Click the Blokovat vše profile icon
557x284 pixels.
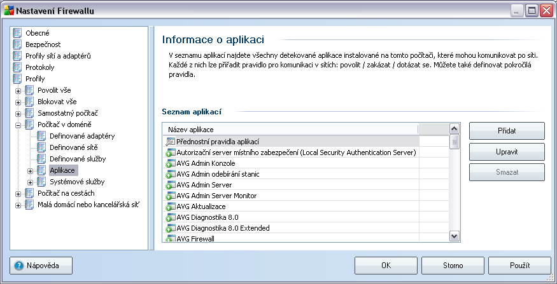29,102
